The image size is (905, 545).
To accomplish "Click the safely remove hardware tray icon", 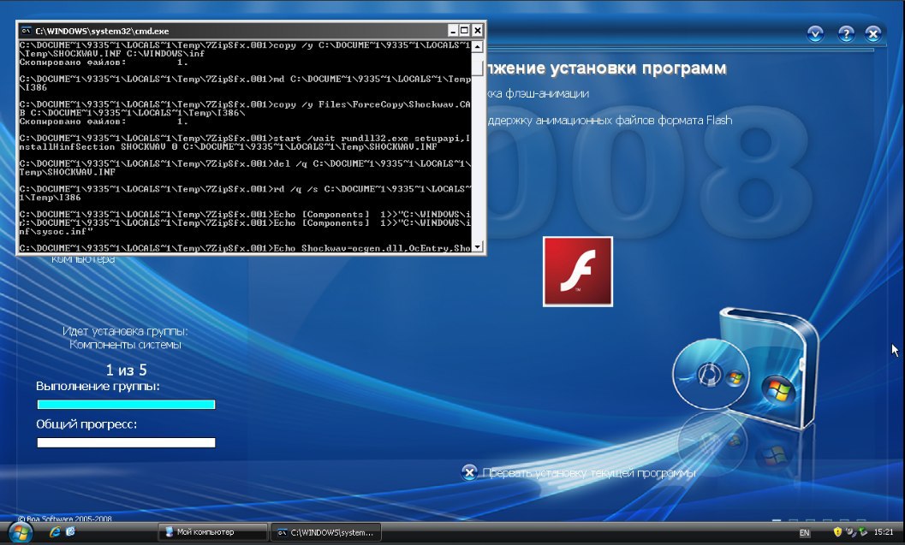I will (863, 531).
